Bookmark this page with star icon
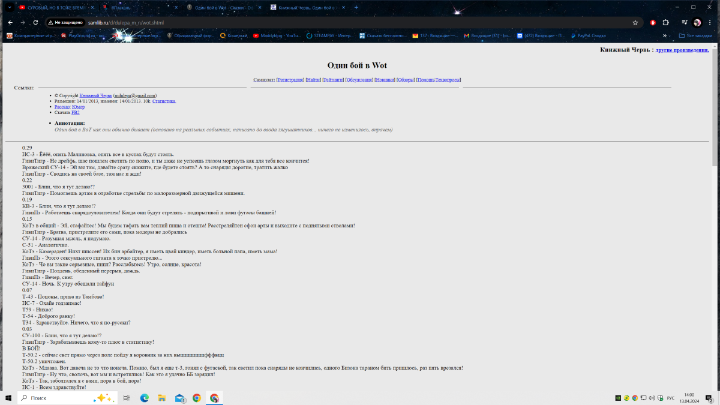The height and width of the screenshot is (405, 720). 635,22
